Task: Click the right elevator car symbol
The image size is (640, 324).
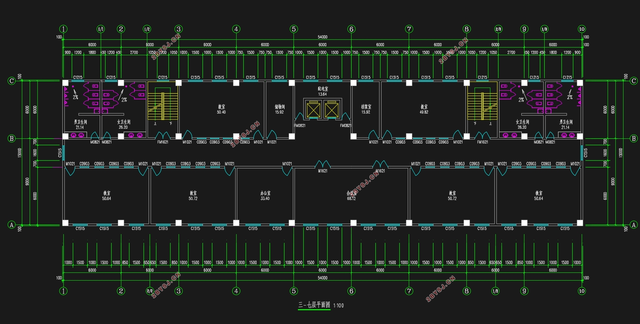Action: (x=332, y=110)
